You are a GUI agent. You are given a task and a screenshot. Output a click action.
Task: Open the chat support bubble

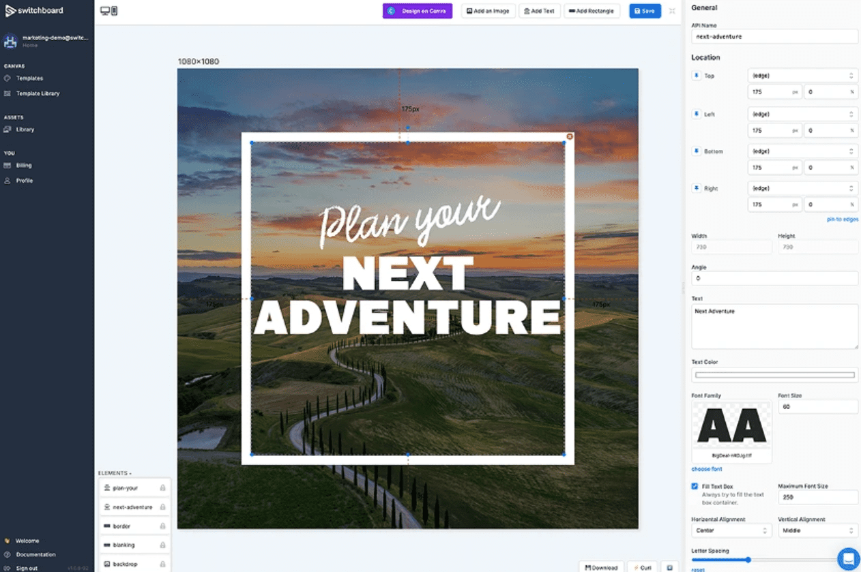pos(848,559)
